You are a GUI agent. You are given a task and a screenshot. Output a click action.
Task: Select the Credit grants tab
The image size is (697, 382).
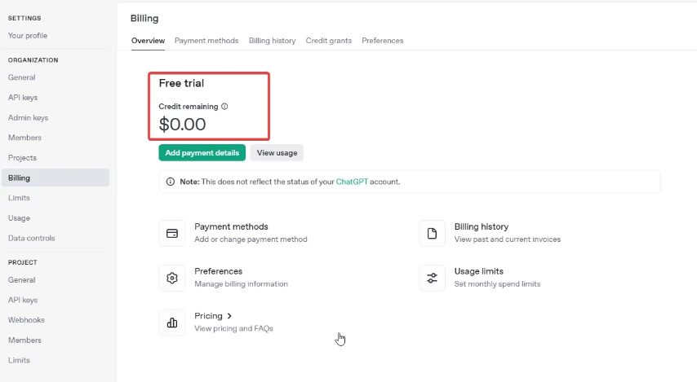coord(328,41)
